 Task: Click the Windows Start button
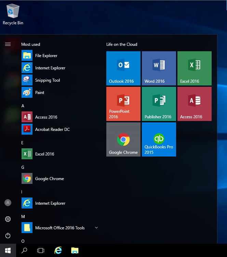tap(8, 251)
